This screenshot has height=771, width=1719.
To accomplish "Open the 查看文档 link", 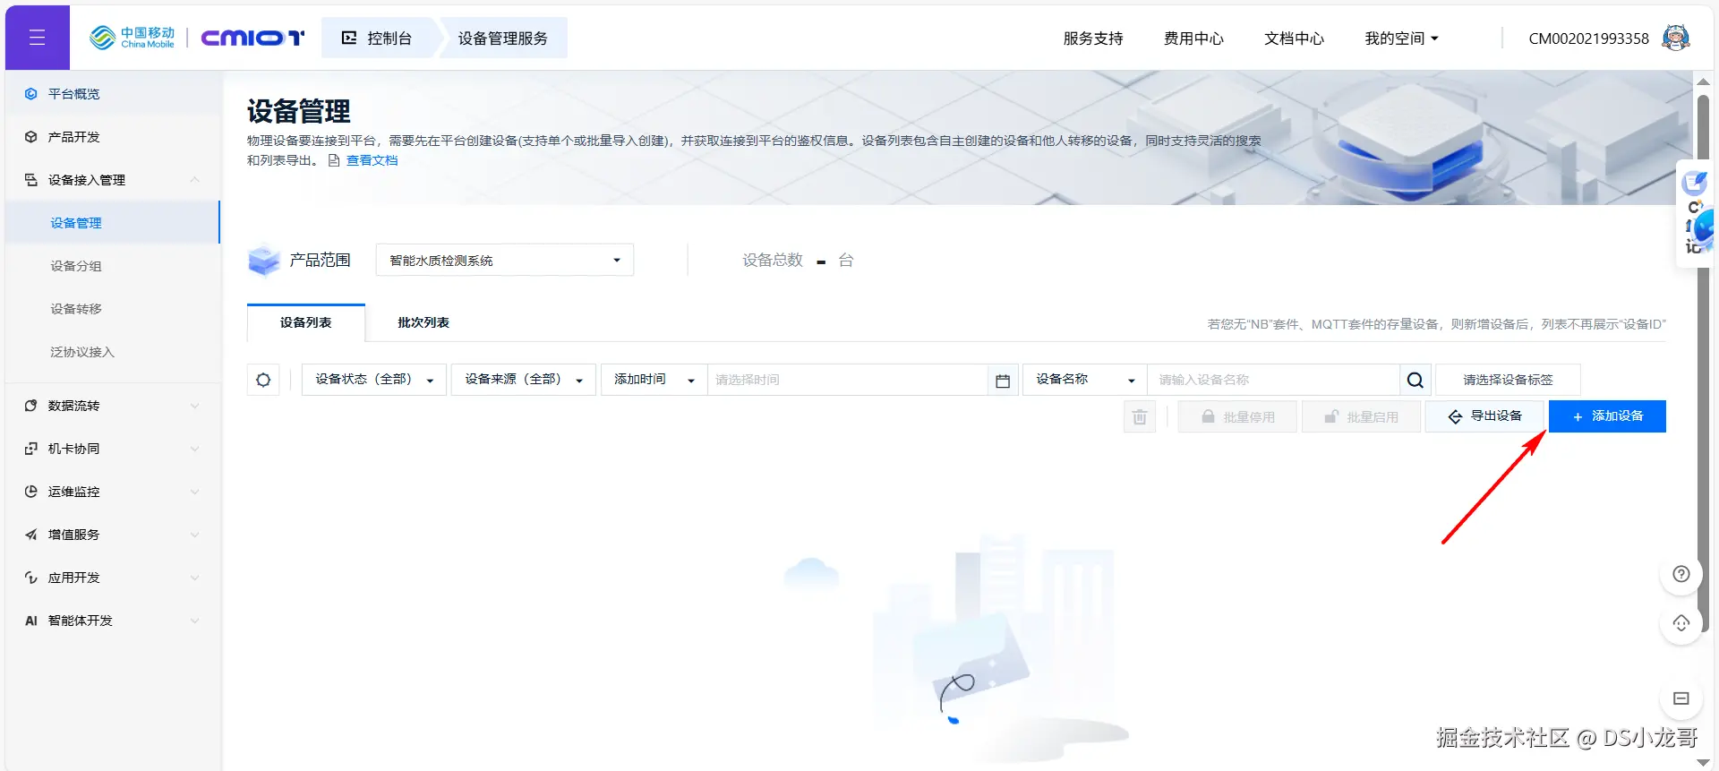I will 372,160.
